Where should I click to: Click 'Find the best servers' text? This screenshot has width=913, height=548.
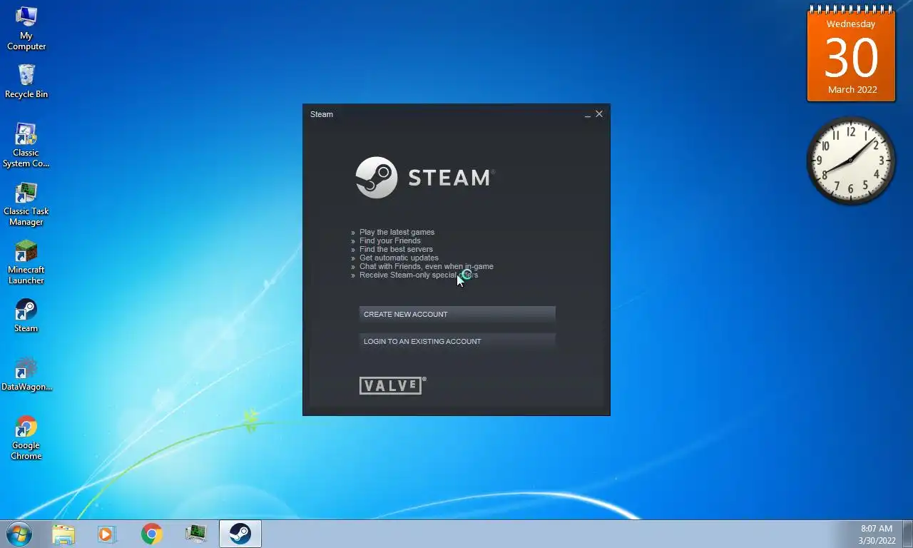click(396, 249)
